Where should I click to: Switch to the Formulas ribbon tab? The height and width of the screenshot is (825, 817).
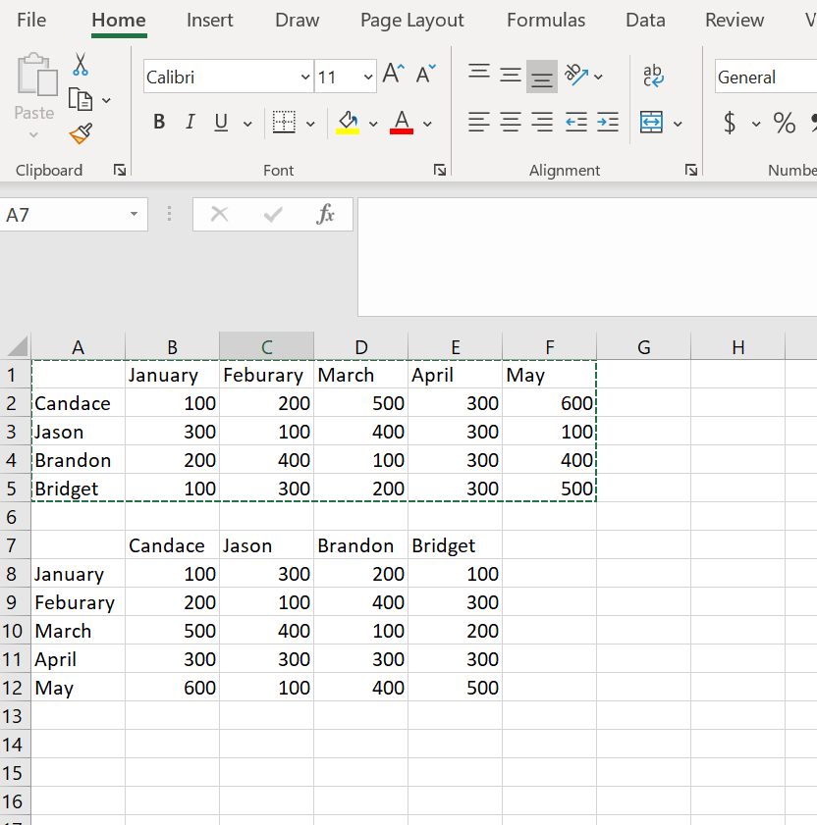pyautogui.click(x=546, y=20)
